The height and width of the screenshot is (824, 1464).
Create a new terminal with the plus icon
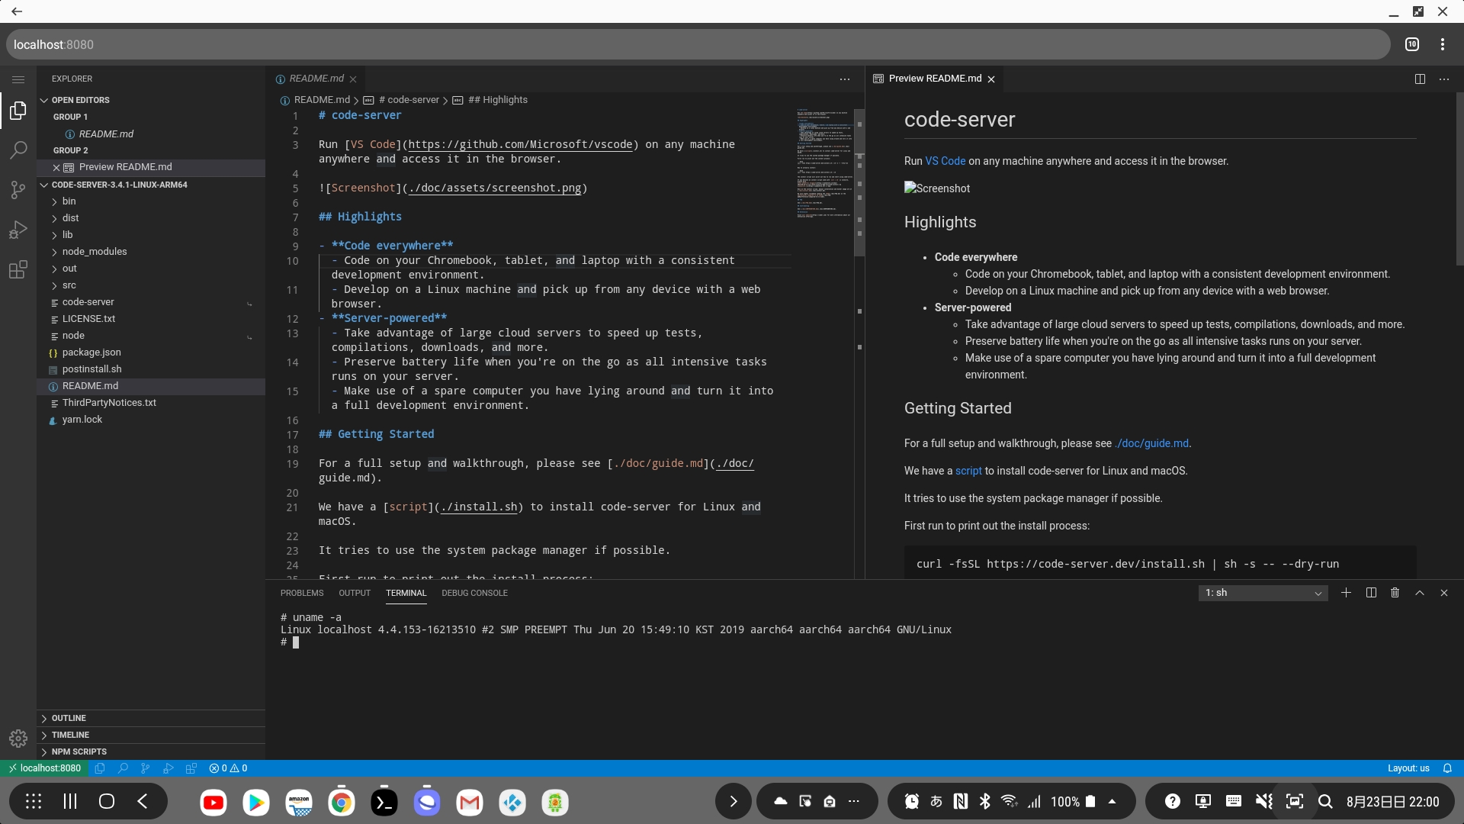tap(1347, 593)
